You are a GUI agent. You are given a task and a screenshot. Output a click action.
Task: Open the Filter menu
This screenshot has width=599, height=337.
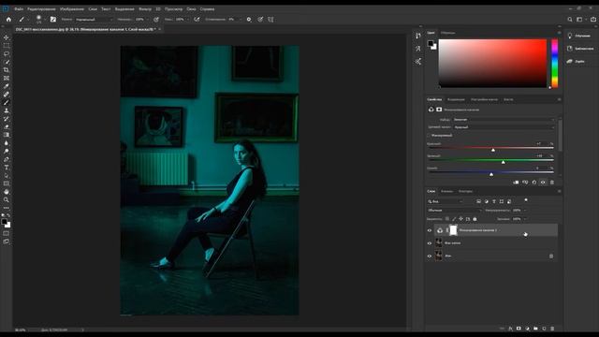click(145, 8)
